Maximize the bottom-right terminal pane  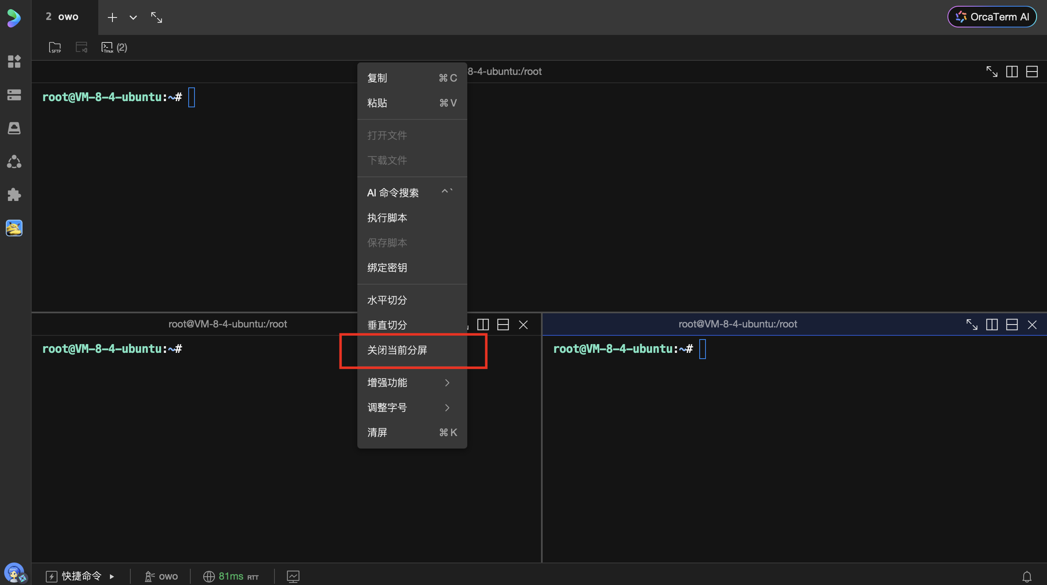pyautogui.click(x=972, y=325)
